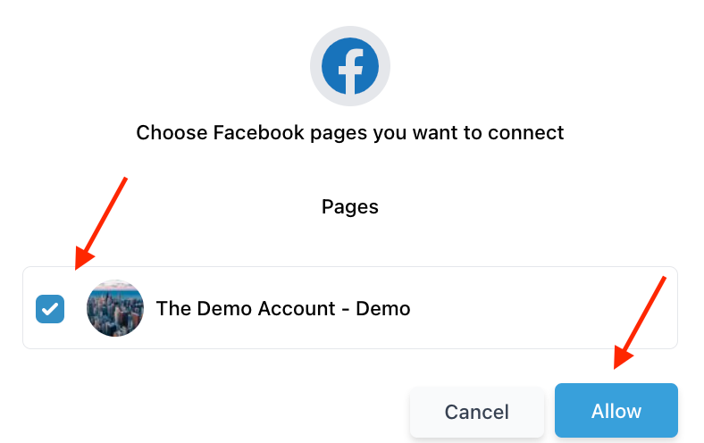Click the Cancel button
Screen dimensions: 704x443
click(x=477, y=412)
